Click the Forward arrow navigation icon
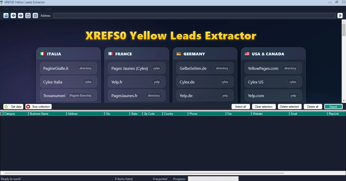Image resolution: width=346 pixels, height=181 pixels. pyautogui.click(x=21, y=16)
